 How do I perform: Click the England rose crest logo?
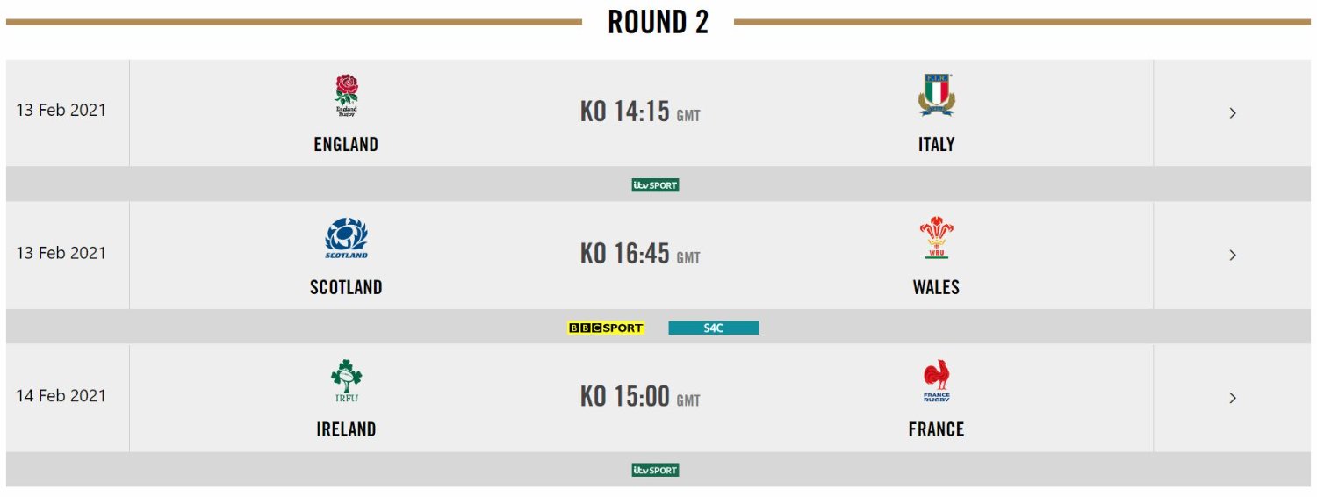(x=346, y=96)
